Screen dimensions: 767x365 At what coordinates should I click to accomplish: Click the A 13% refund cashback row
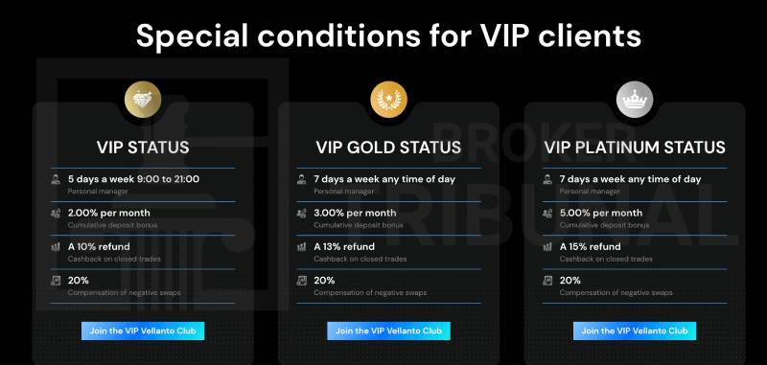[389, 252]
